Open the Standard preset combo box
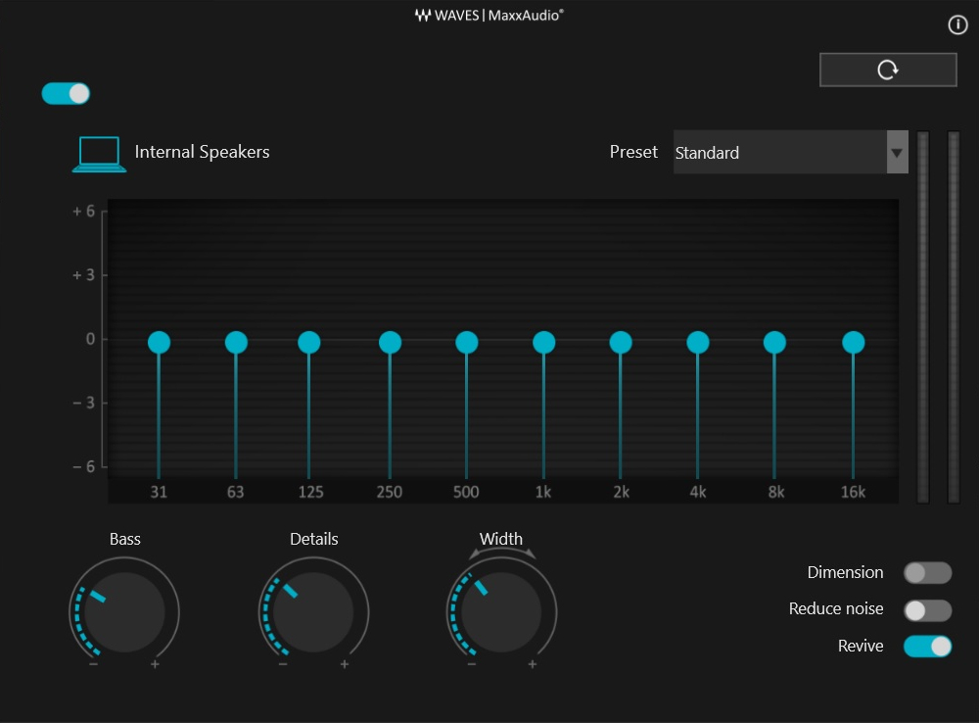The height and width of the screenshot is (723, 979). click(790, 153)
